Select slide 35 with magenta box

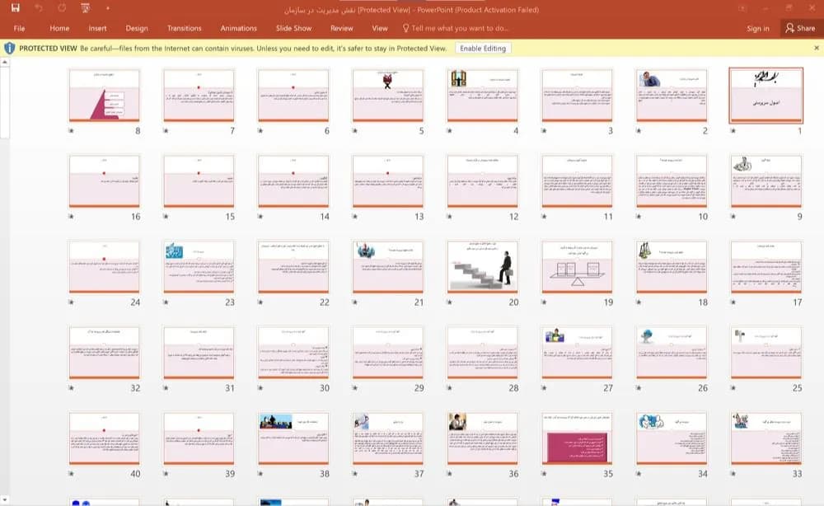(x=577, y=438)
